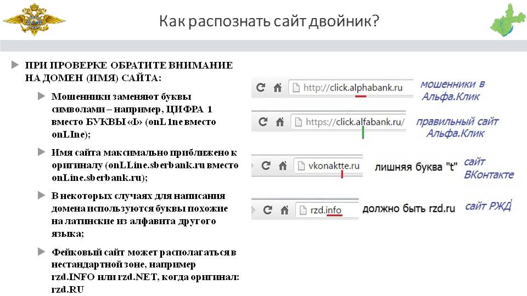Click the text 'В некоторых случаях для написания'
The image size is (527, 296).
(x=138, y=196)
